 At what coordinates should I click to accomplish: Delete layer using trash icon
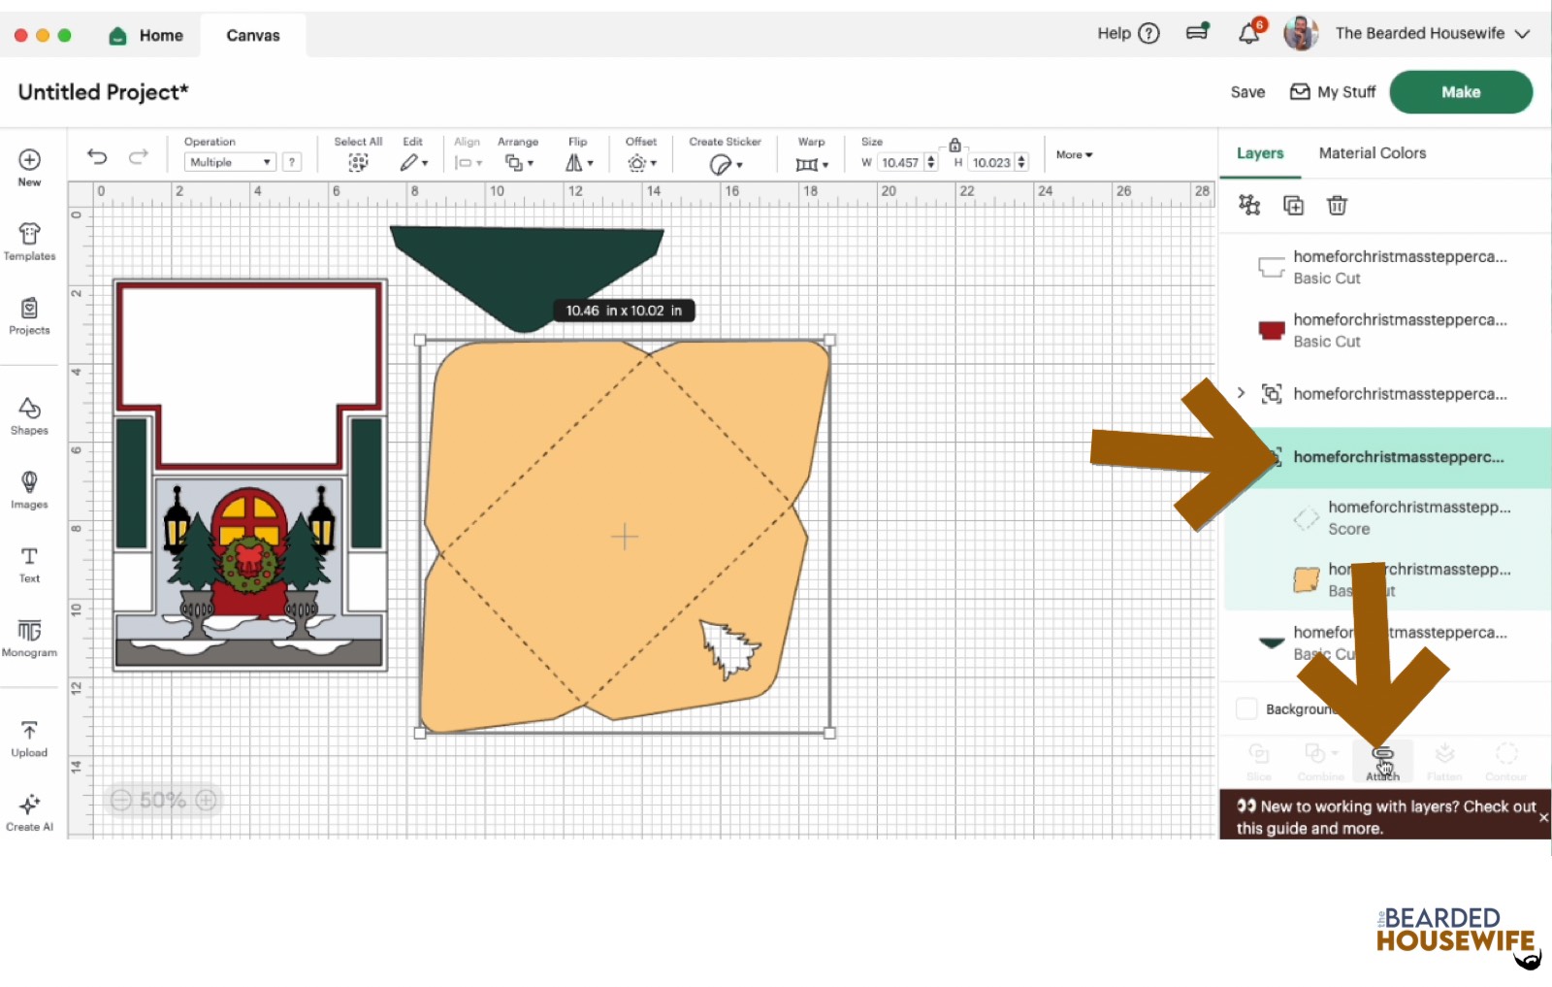point(1337,205)
